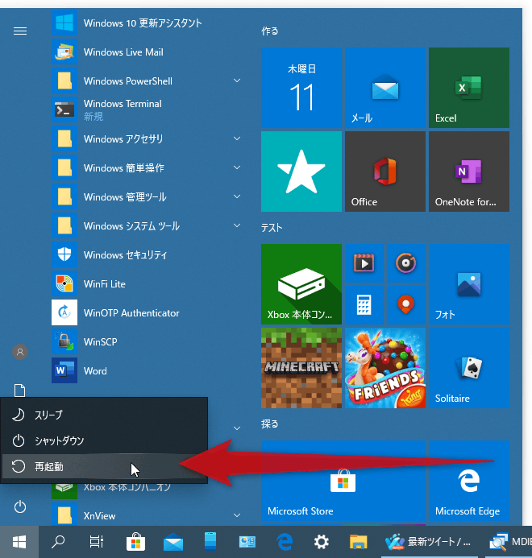The height and width of the screenshot is (558, 532).
Task: Open the Xbox 本体コン... tile
Action: pyautogui.click(x=301, y=284)
